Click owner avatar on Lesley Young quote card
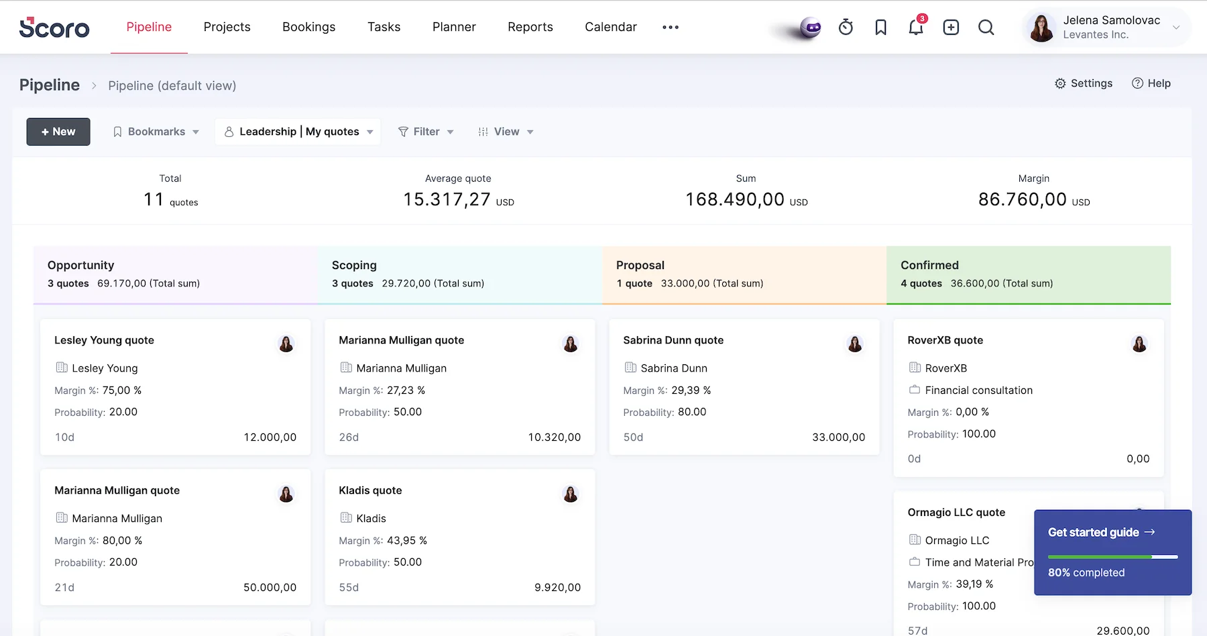Image resolution: width=1207 pixels, height=636 pixels. click(x=286, y=344)
